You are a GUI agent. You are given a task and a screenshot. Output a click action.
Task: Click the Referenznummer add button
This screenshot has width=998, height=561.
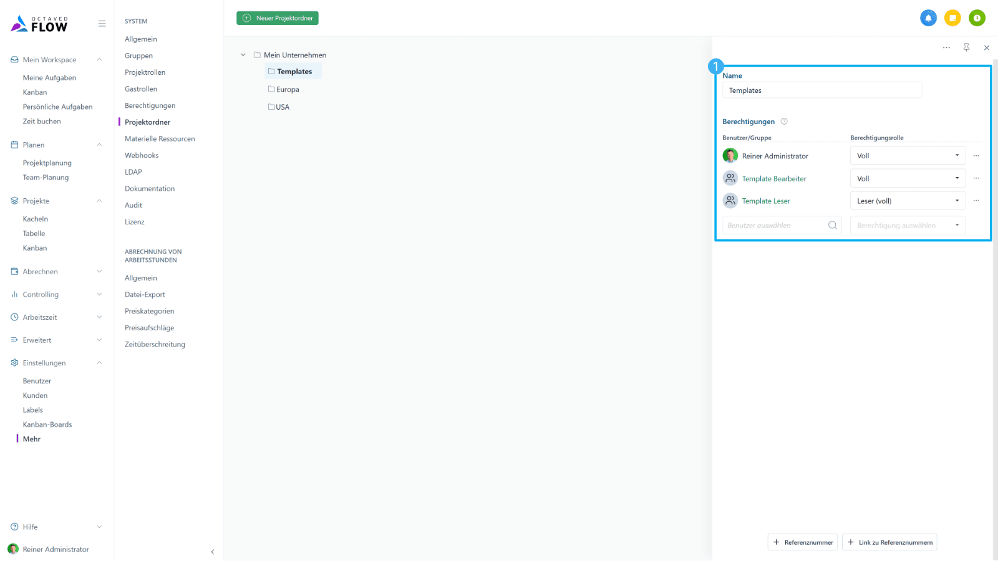tap(803, 542)
